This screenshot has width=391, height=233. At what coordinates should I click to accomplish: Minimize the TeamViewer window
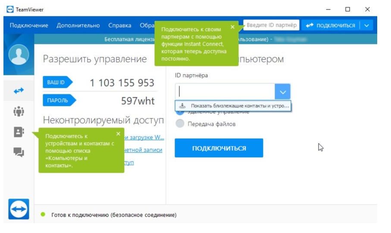328,9
